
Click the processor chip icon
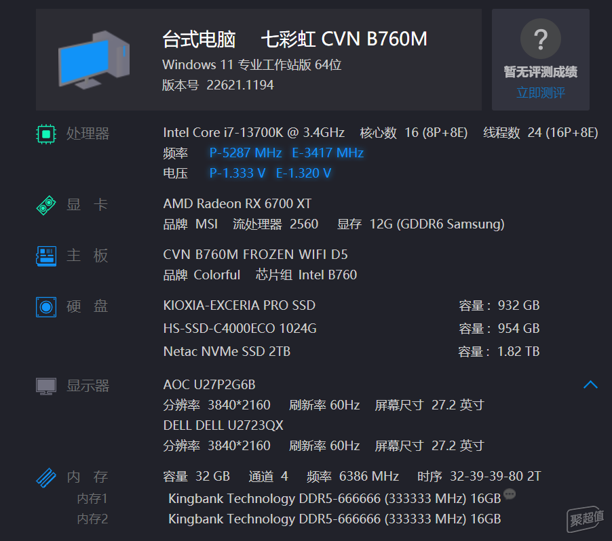pyautogui.click(x=46, y=134)
